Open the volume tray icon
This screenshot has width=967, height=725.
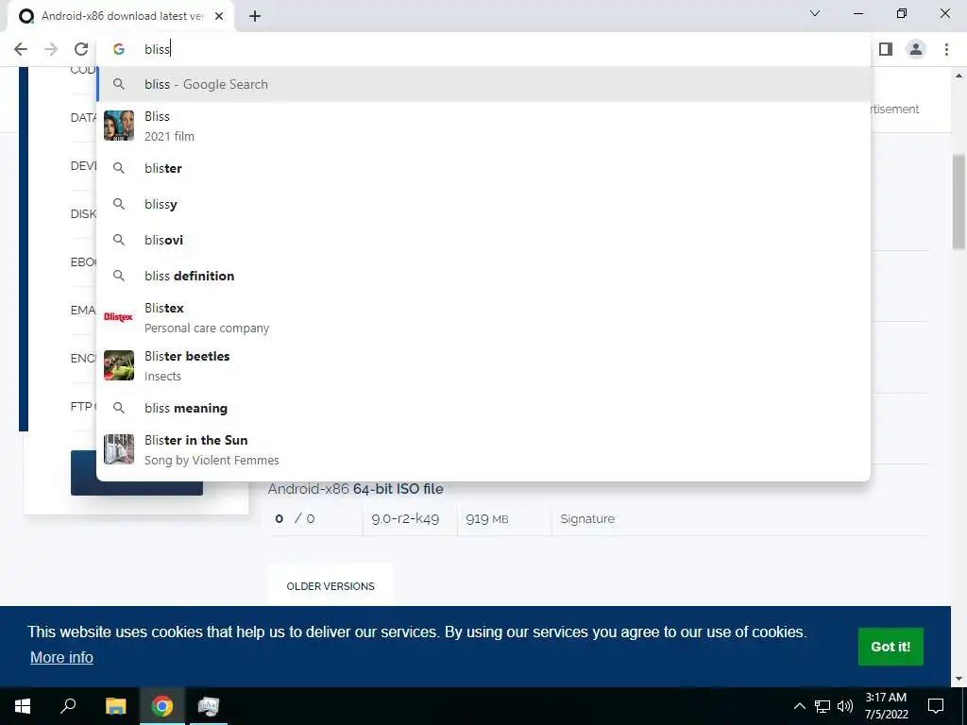tap(845, 706)
